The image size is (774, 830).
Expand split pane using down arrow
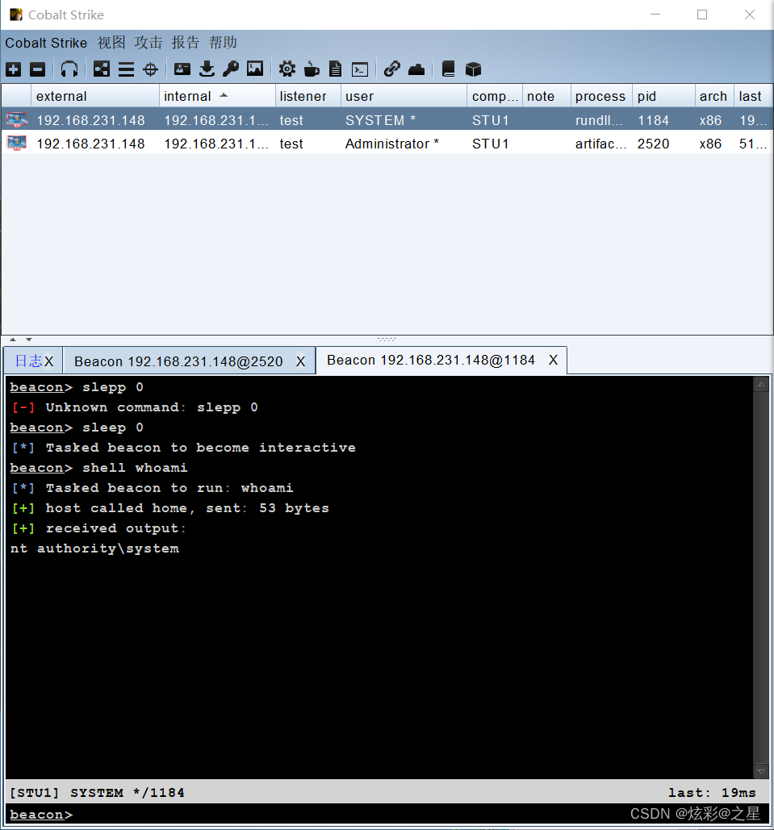(28, 340)
